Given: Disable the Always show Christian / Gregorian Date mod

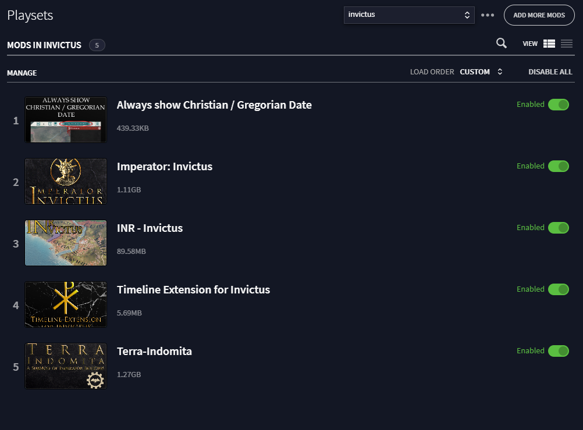Looking at the screenshot, I should click(559, 105).
